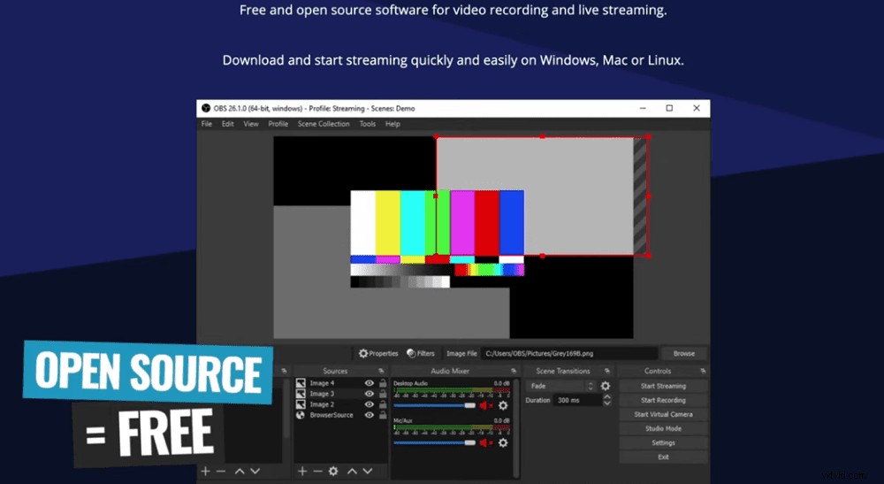
Task: Move selected source up
Action: tap(352, 471)
